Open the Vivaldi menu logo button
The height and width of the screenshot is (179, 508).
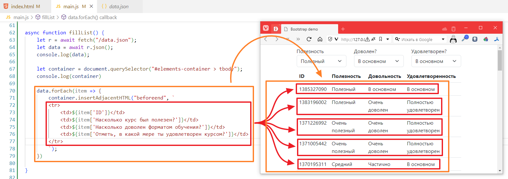coord(266,28)
